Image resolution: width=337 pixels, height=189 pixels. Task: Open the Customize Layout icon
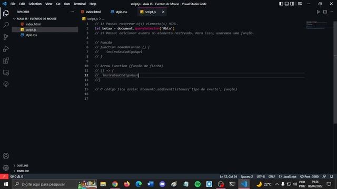(300, 4)
